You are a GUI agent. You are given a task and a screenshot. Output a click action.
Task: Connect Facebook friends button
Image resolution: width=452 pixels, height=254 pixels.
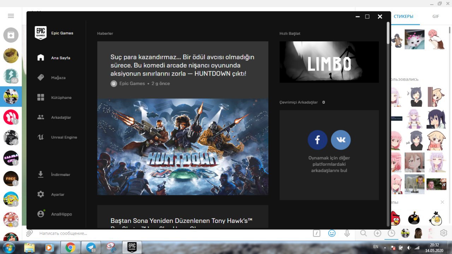click(317, 140)
